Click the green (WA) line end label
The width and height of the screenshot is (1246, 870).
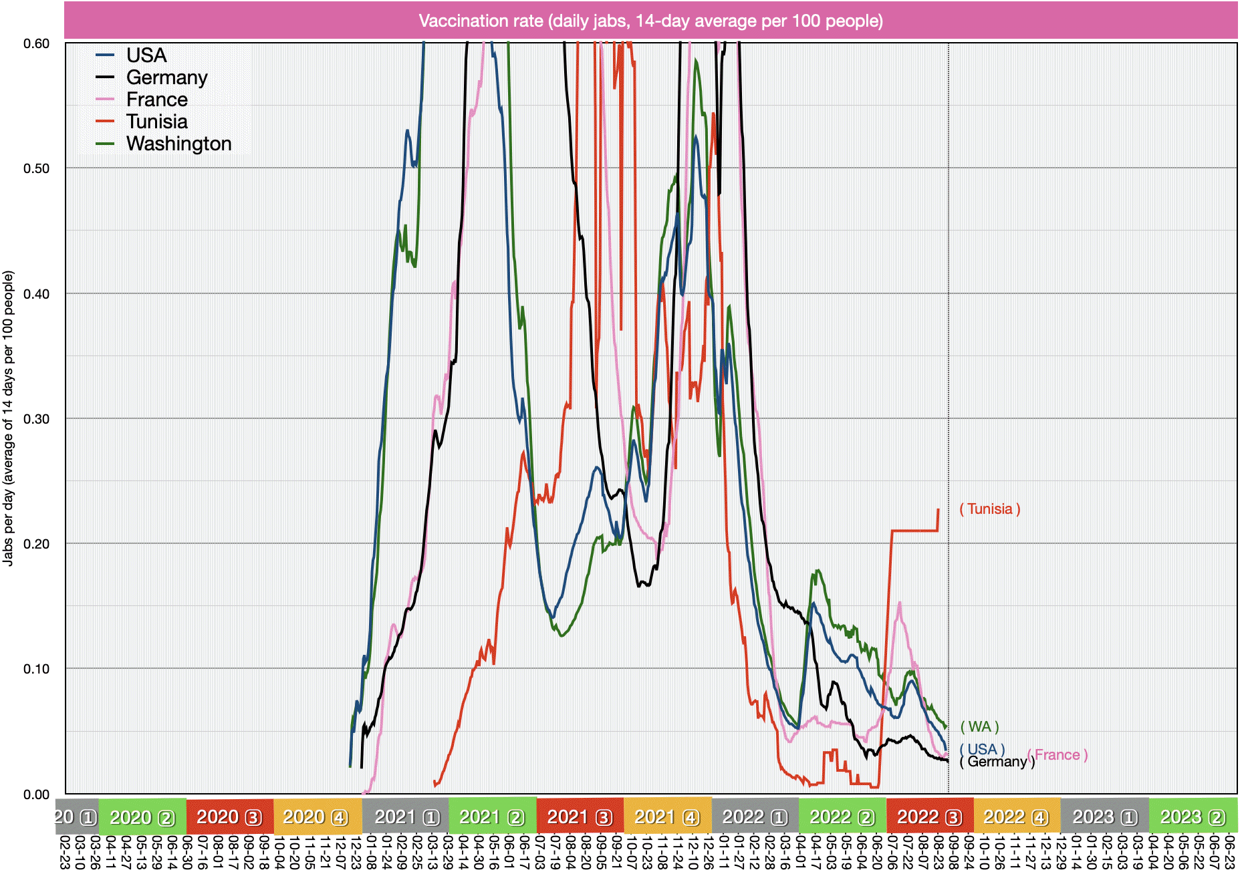(x=979, y=727)
